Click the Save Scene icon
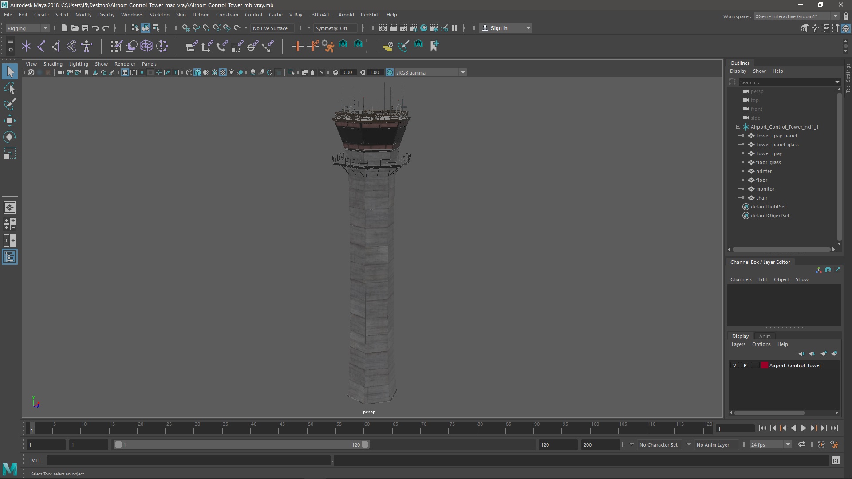Viewport: 852px width, 479px height. 85,28
